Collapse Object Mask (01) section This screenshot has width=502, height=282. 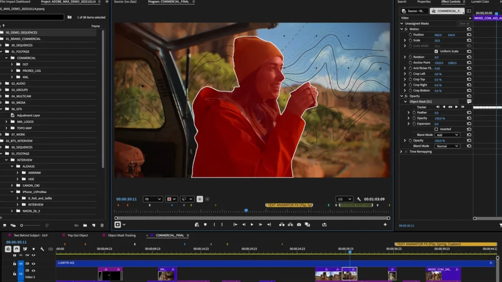click(405, 102)
